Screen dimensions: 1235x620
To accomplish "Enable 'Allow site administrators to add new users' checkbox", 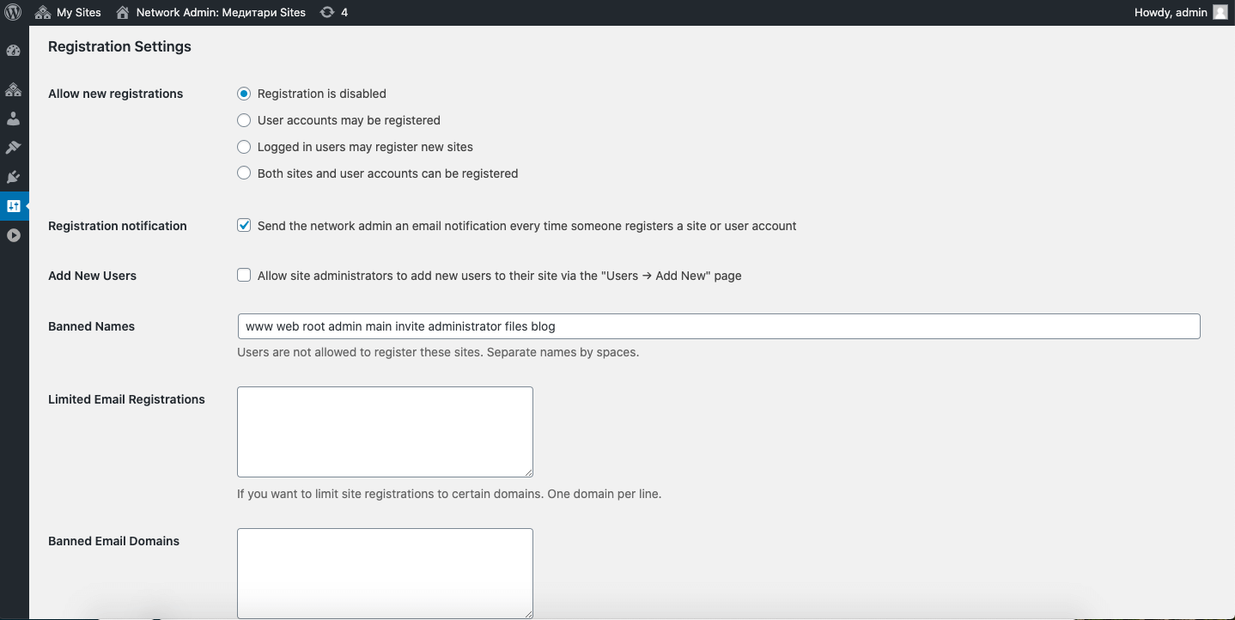I will (x=244, y=276).
